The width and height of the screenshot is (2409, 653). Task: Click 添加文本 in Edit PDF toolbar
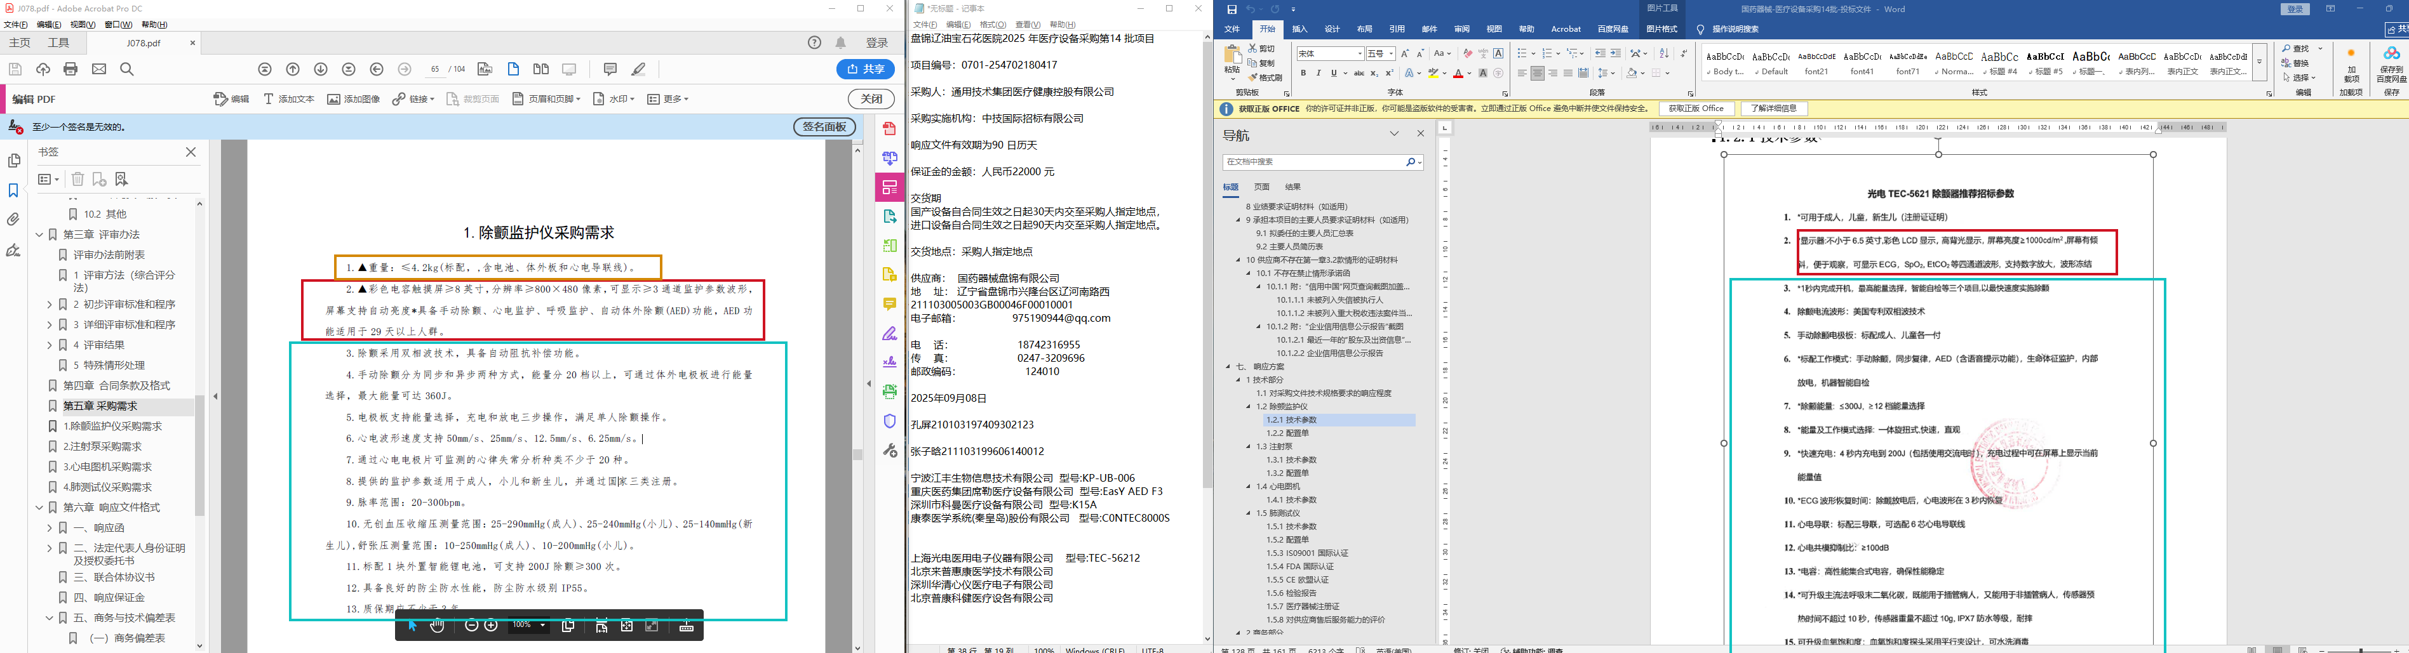[x=288, y=99]
